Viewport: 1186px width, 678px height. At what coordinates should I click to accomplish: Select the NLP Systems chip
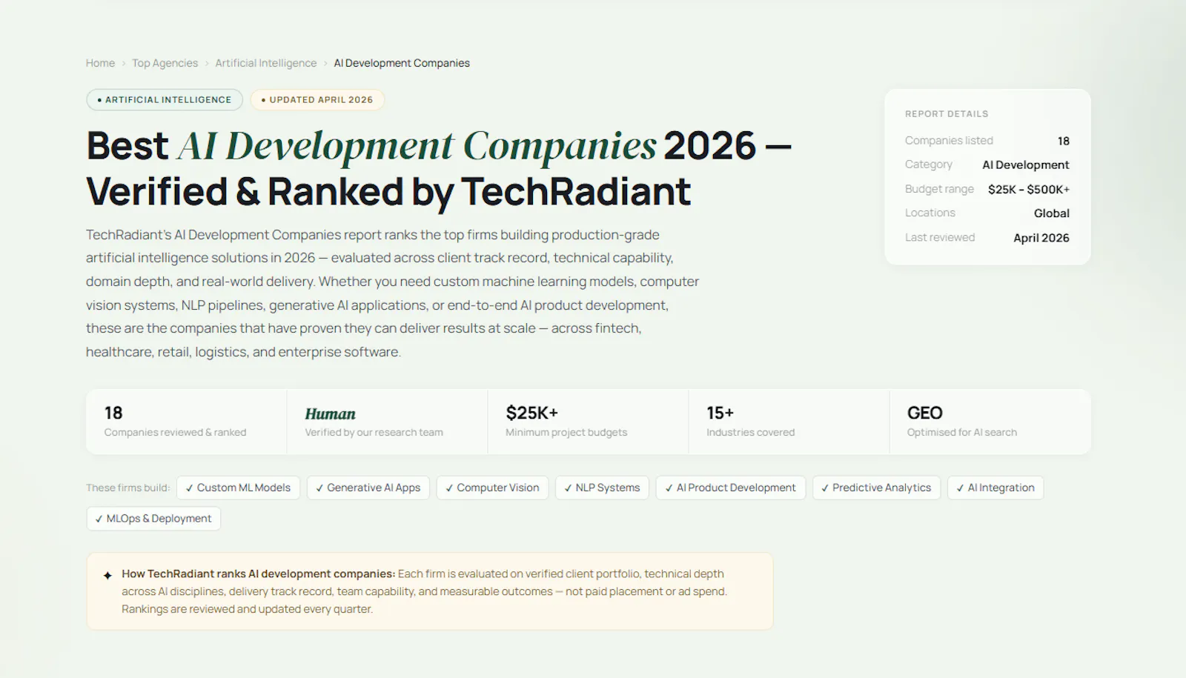(x=603, y=488)
